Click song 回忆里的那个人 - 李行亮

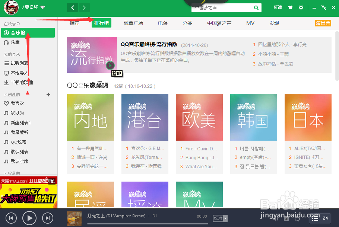tap(282, 45)
